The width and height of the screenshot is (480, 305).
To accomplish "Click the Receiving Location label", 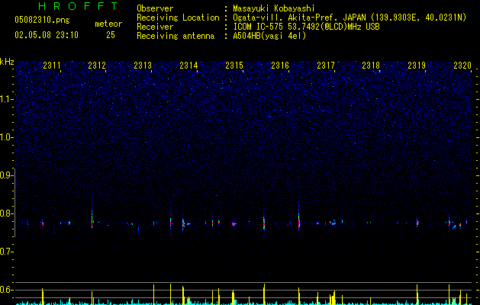I will (178, 18).
